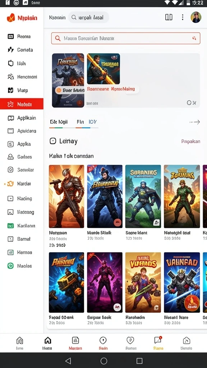
Task: Open the Mecait Nare game thumbnail
Action: coord(182,282)
